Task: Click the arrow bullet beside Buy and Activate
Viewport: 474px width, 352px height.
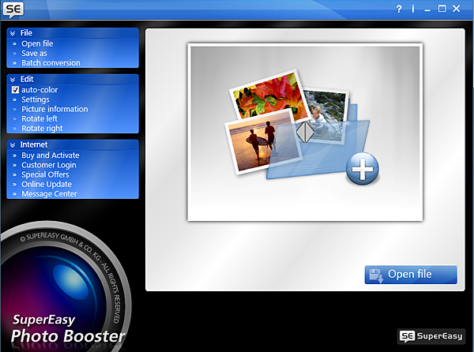Action: click(x=14, y=155)
